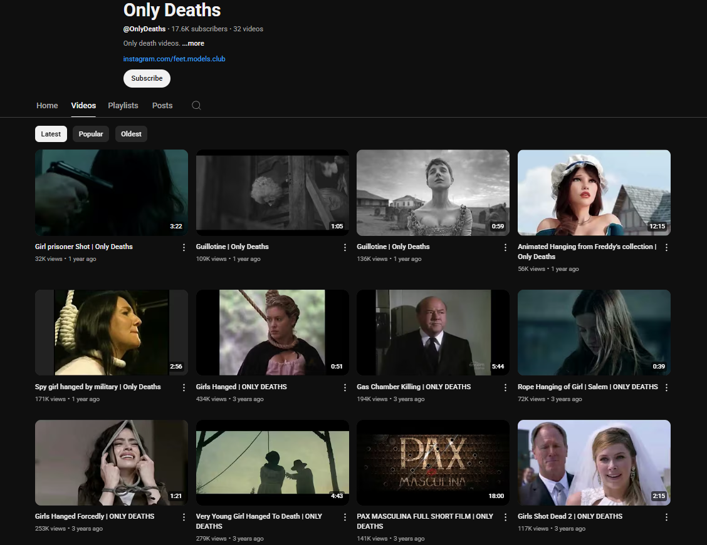Play the 1:05 Guillotine thumbnail

pos(273,193)
